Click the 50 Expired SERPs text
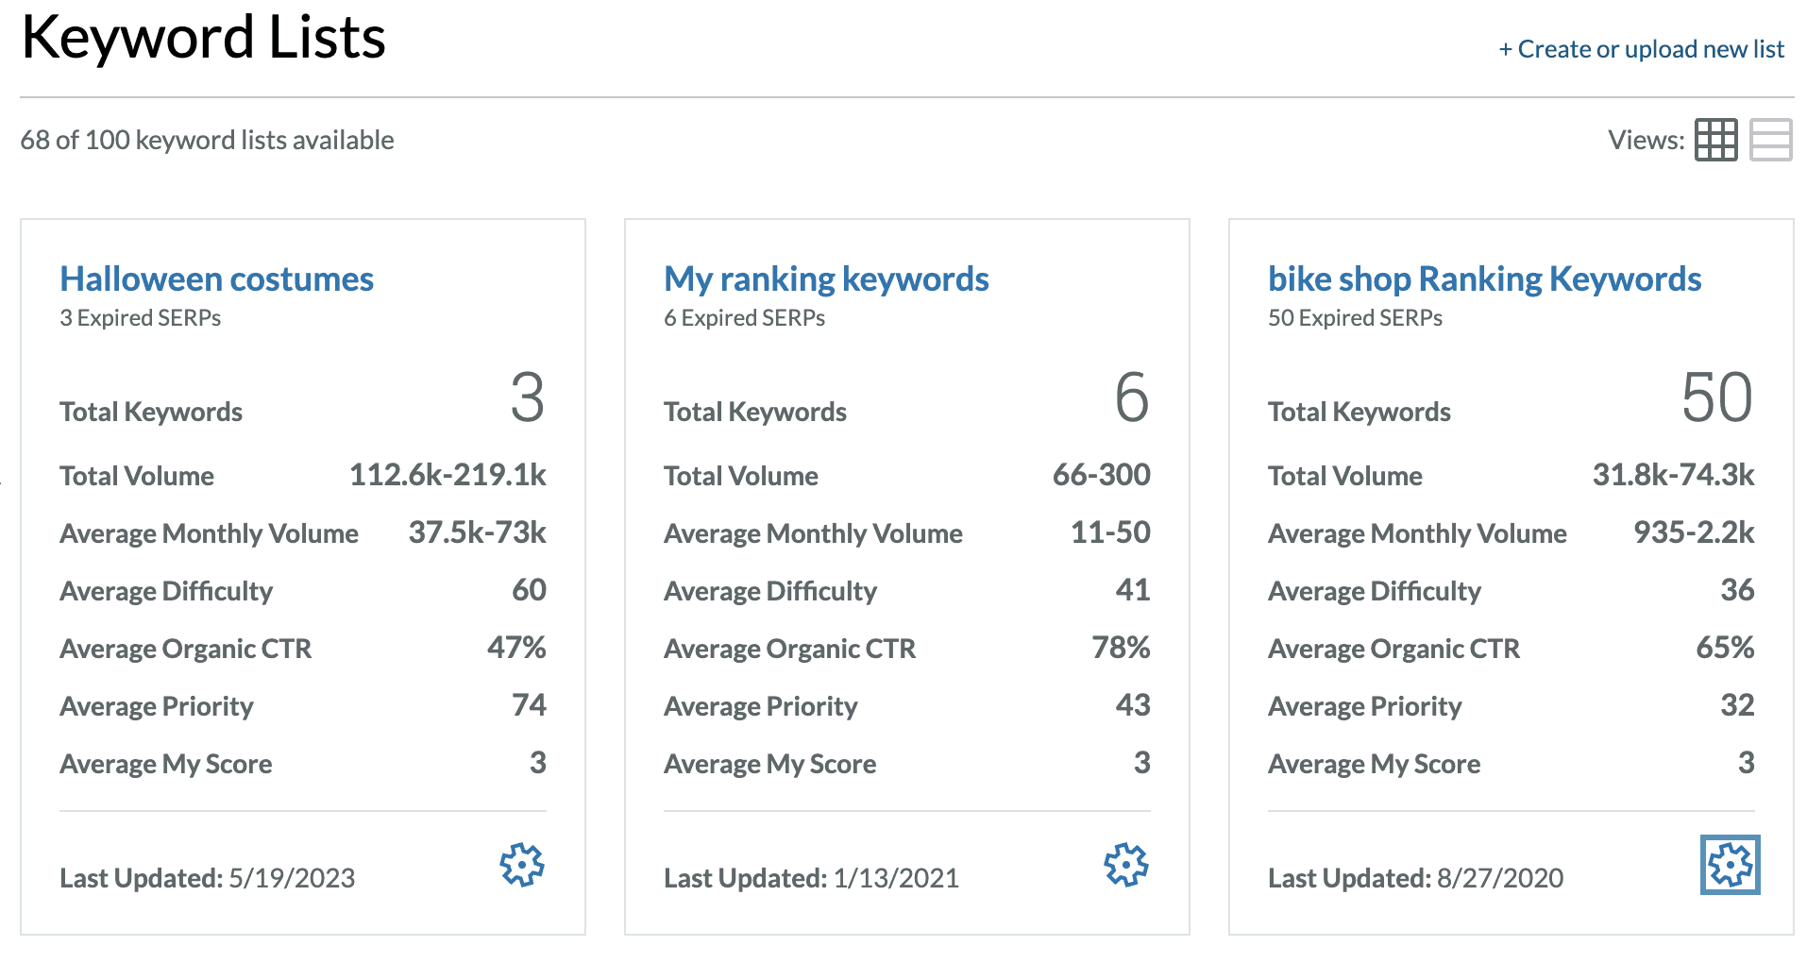1807x963 pixels. (1355, 318)
